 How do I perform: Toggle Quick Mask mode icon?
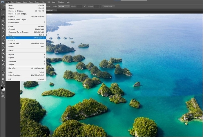3,93
